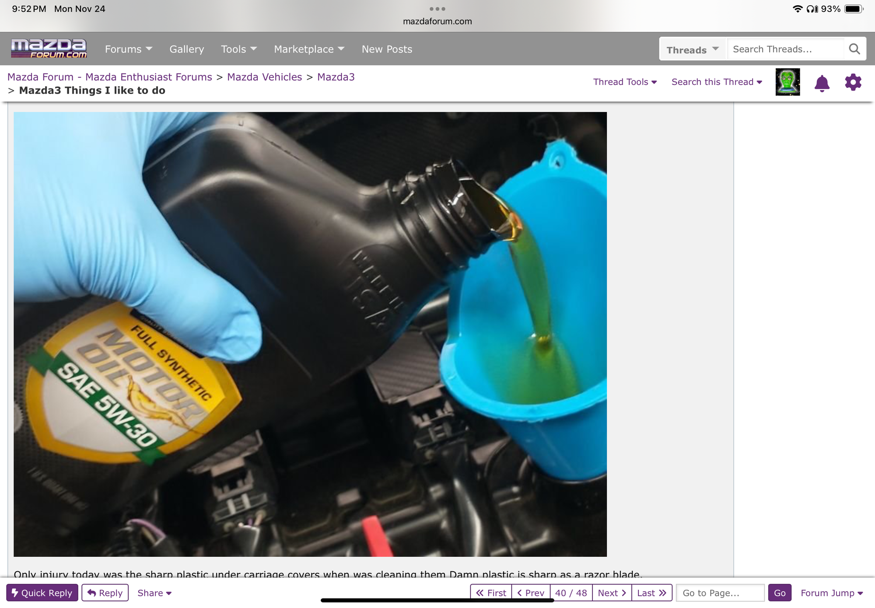Tap the green alien user avatar
The image size is (875, 608).
point(787,82)
